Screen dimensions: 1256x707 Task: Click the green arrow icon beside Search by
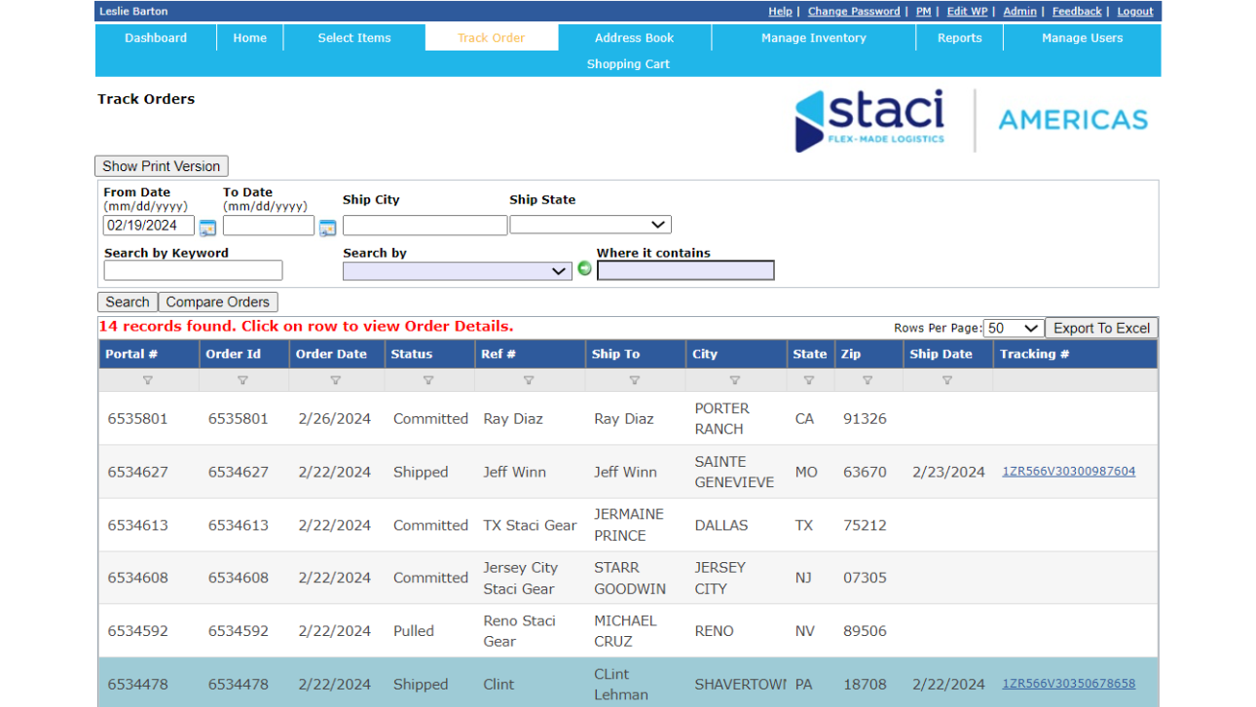[x=584, y=268]
